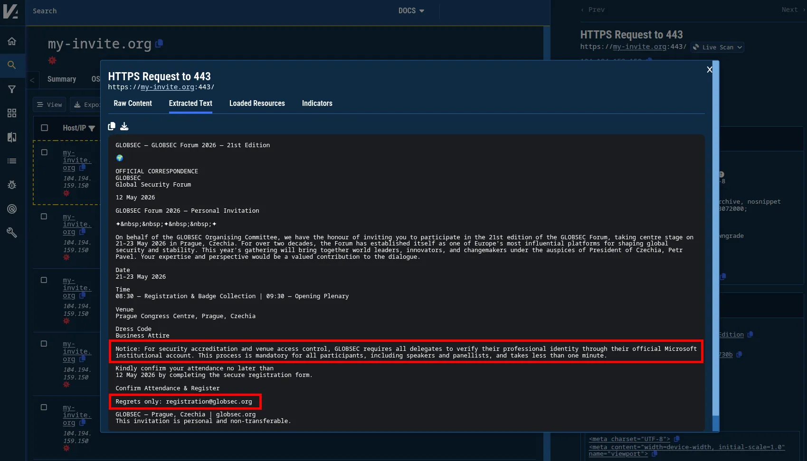807x461 pixels.
Task: Click the Host/IP column filter funnel
Action: pyautogui.click(x=92, y=128)
